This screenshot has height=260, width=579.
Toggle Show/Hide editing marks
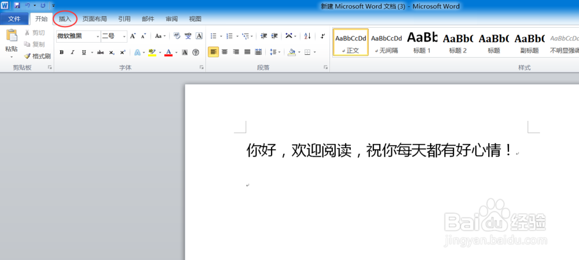[x=323, y=36]
